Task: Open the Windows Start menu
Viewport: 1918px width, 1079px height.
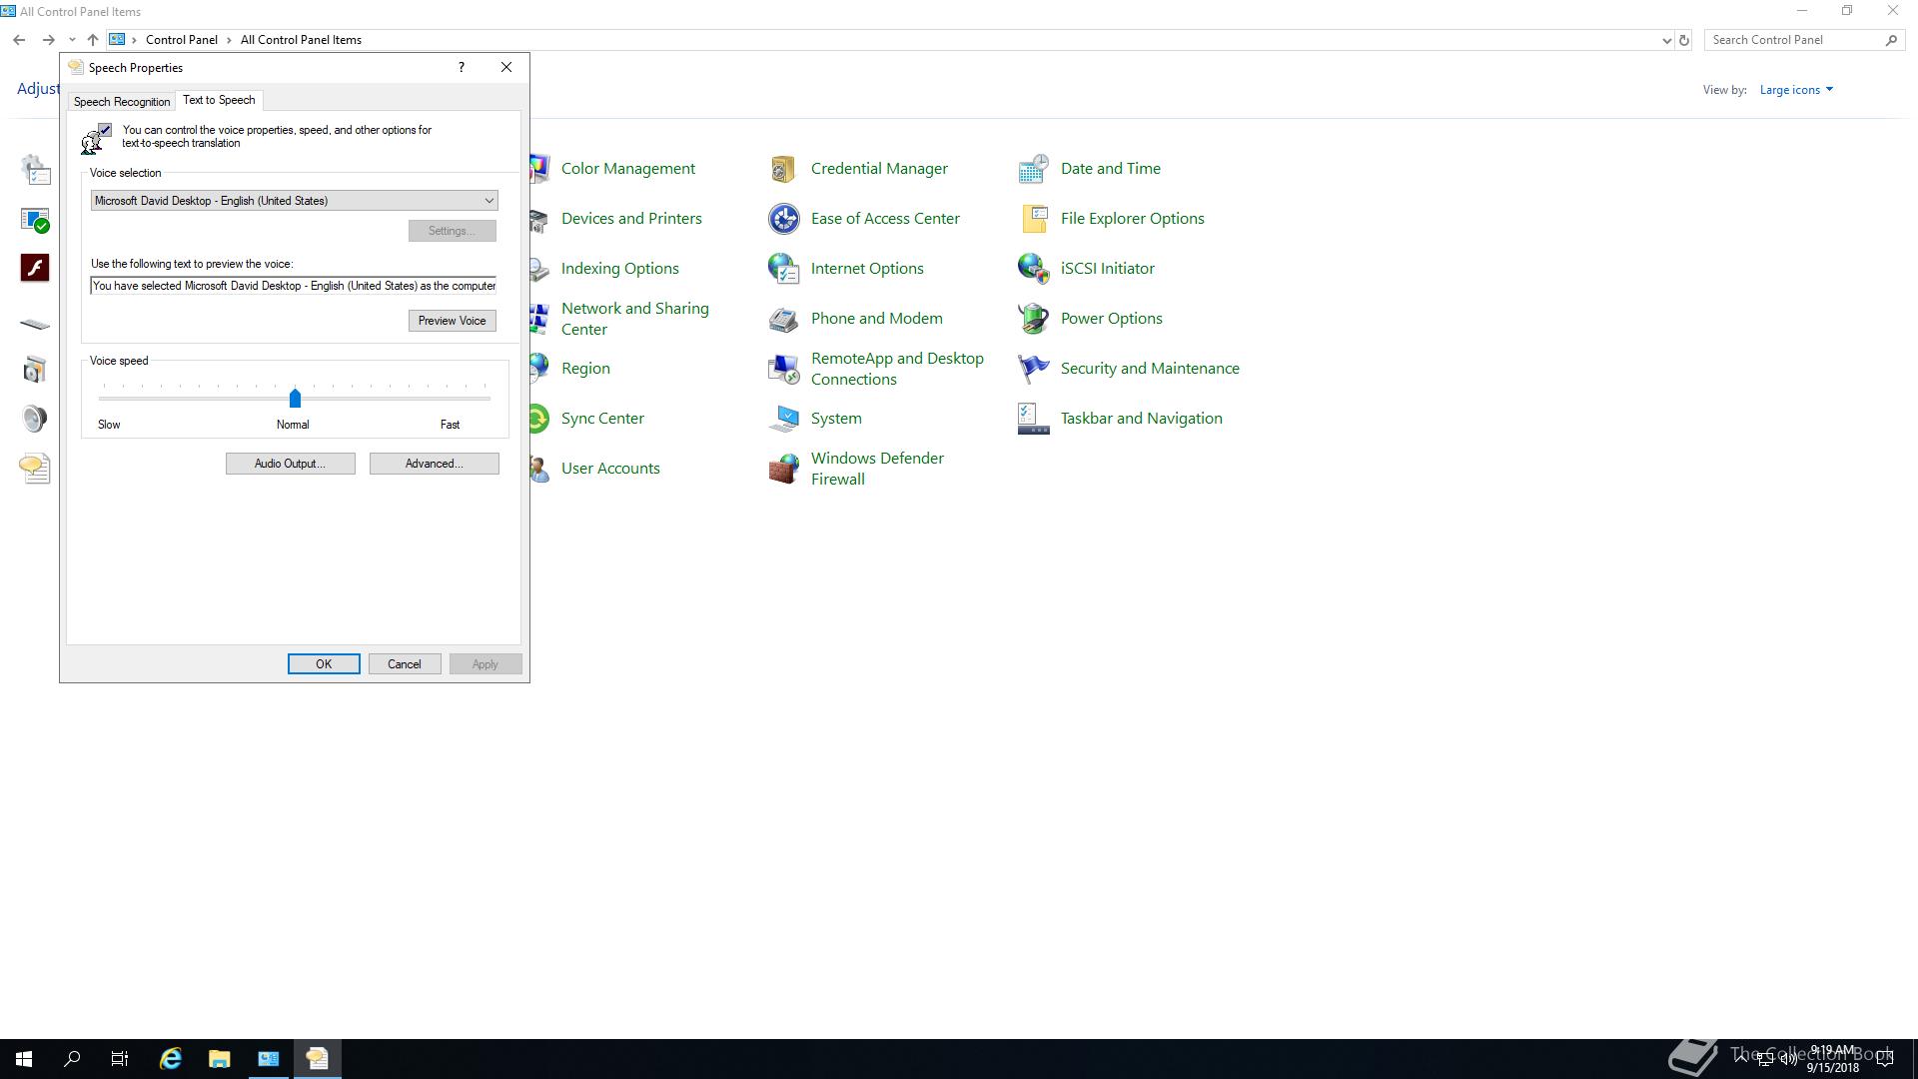Action: point(24,1059)
